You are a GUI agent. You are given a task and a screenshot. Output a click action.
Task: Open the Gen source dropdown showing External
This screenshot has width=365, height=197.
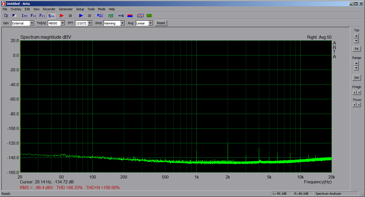(x=32, y=23)
